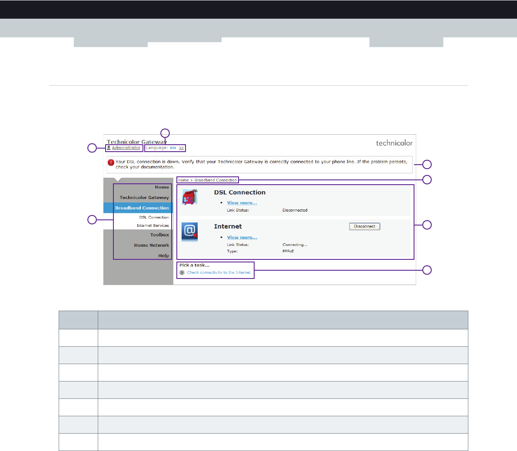Click the Disconnected link status value
The image size is (517, 451).
295,210
